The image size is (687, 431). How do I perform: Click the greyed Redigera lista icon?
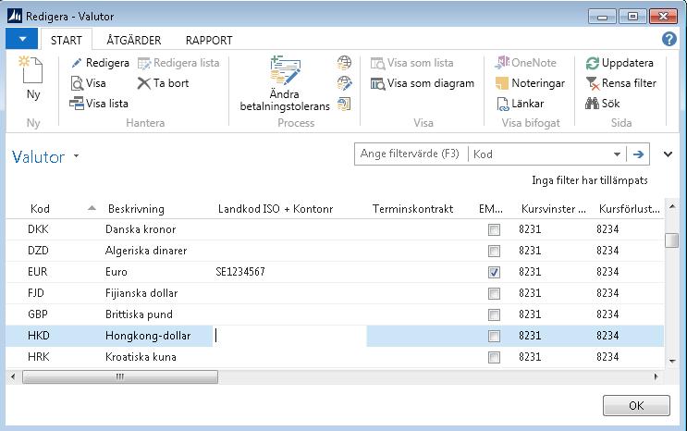(144, 64)
